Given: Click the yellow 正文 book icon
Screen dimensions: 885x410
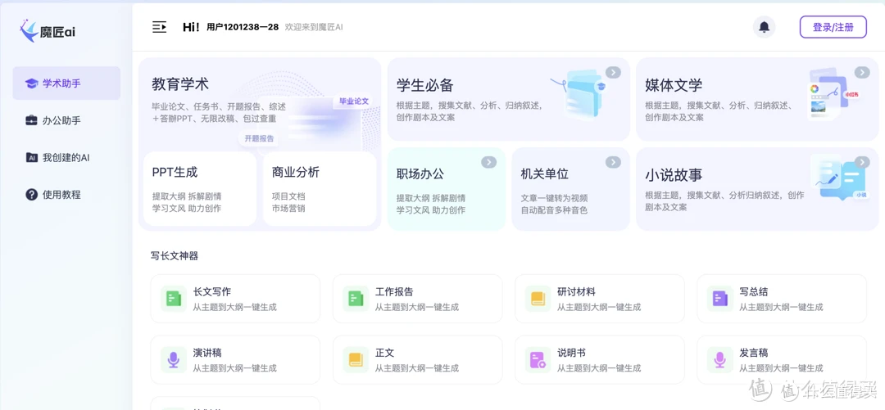Looking at the screenshot, I should tap(356, 359).
